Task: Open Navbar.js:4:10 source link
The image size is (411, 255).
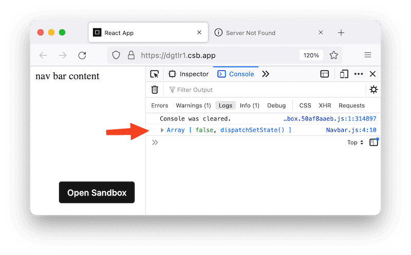Action: (351, 130)
